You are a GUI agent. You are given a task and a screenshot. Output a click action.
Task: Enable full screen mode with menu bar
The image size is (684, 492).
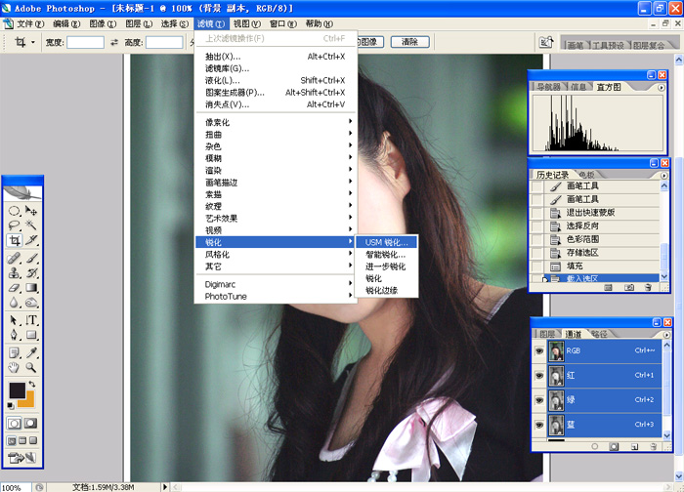click(x=22, y=440)
